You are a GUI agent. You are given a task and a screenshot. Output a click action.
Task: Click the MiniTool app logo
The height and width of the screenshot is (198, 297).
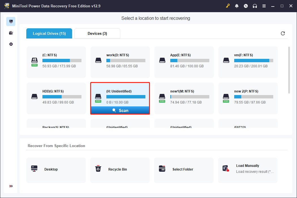pos(7,6)
